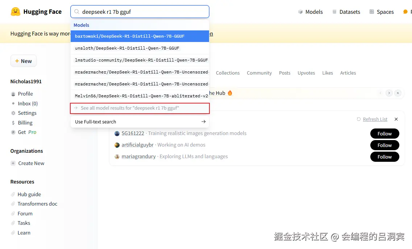Open mariagrandury profile link
Image resolution: width=412 pixels, height=249 pixels.
138,156
